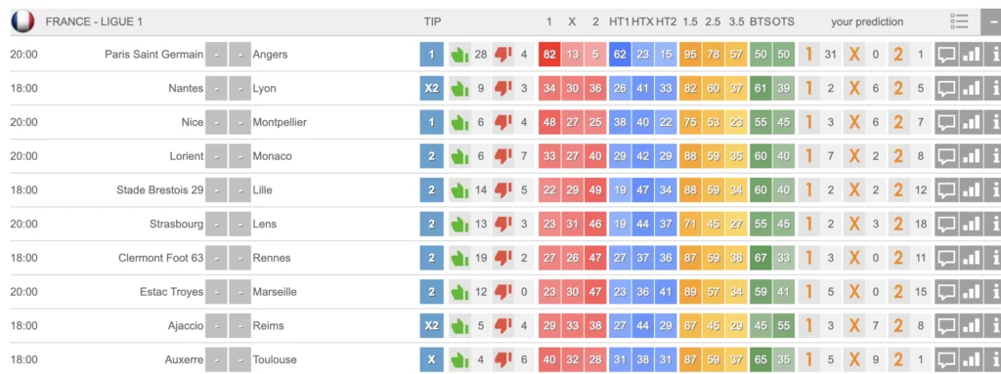Click the BTS column header

(x=761, y=21)
